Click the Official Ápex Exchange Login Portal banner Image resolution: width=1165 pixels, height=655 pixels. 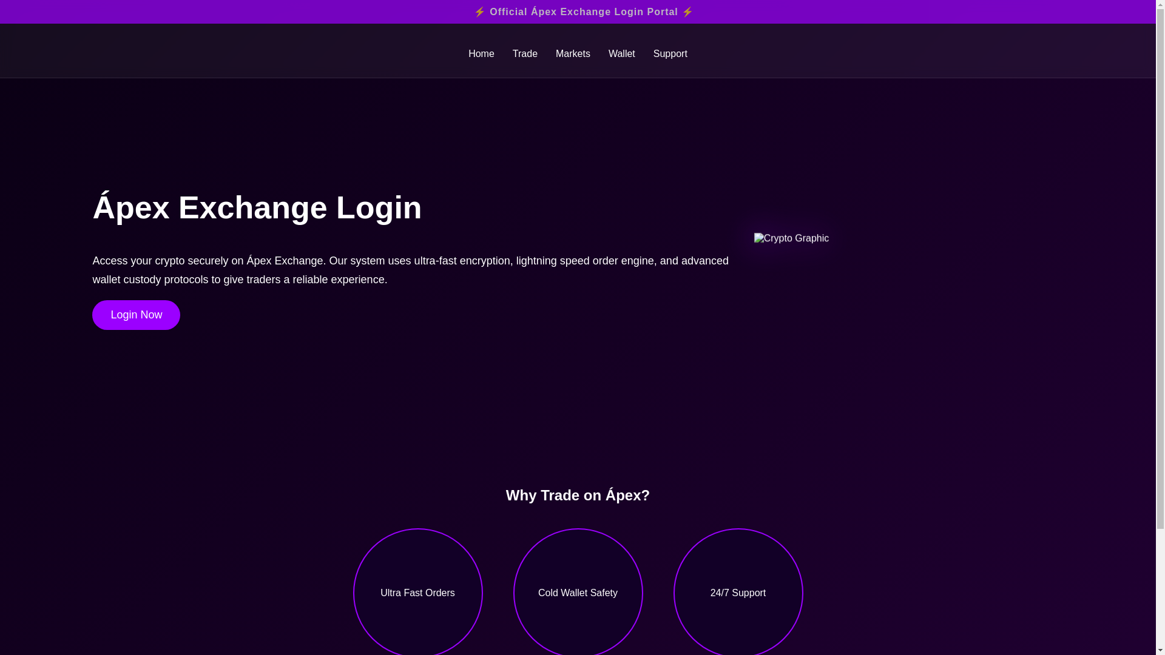coord(583,12)
